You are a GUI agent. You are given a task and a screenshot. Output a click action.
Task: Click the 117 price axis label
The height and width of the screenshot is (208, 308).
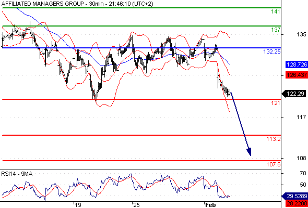click(301, 117)
